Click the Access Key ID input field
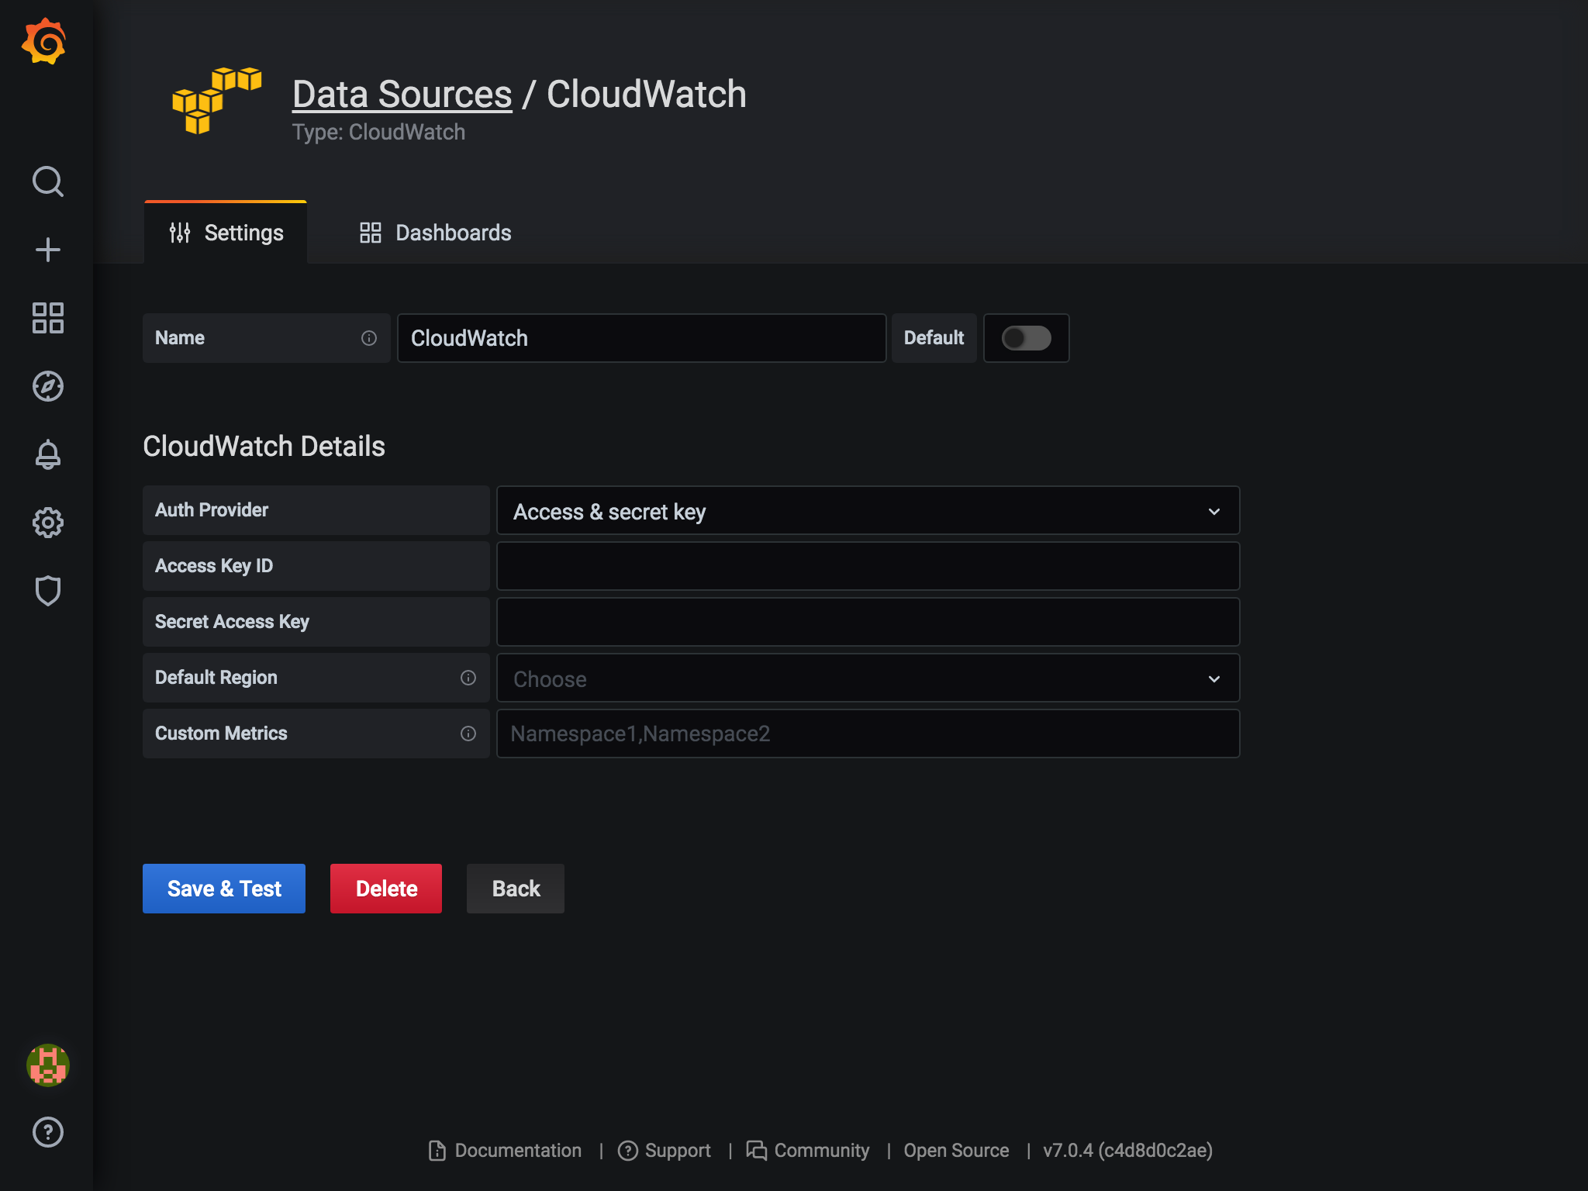 pyautogui.click(x=867, y=567)
